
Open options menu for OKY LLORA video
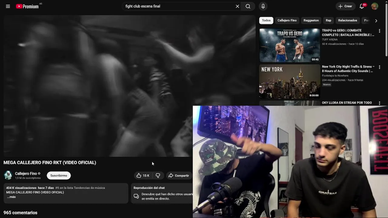380,103
